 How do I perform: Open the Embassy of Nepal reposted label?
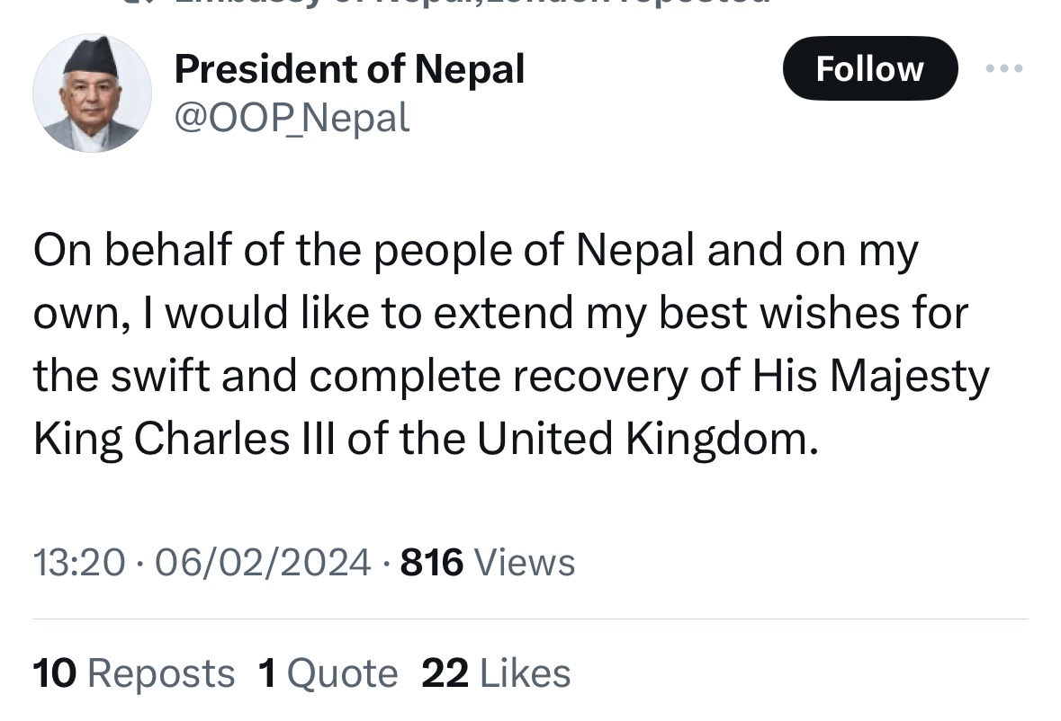click(x=472, y=2)
